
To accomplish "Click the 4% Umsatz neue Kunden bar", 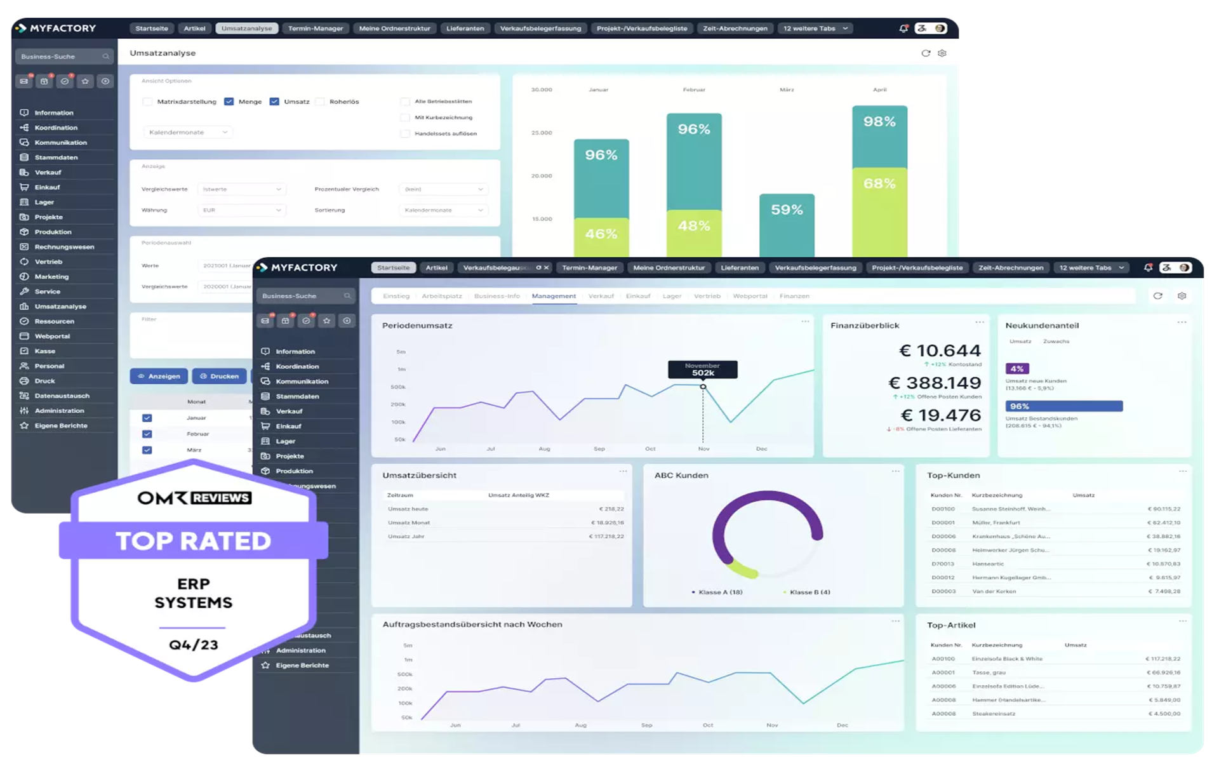I will click(x=1017, y=369).
